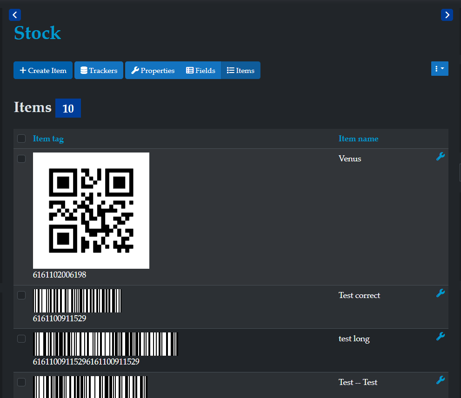Check the checkbox for Test correct row
The height and width of the screenshot is (398, 461).
click(21, 295)
